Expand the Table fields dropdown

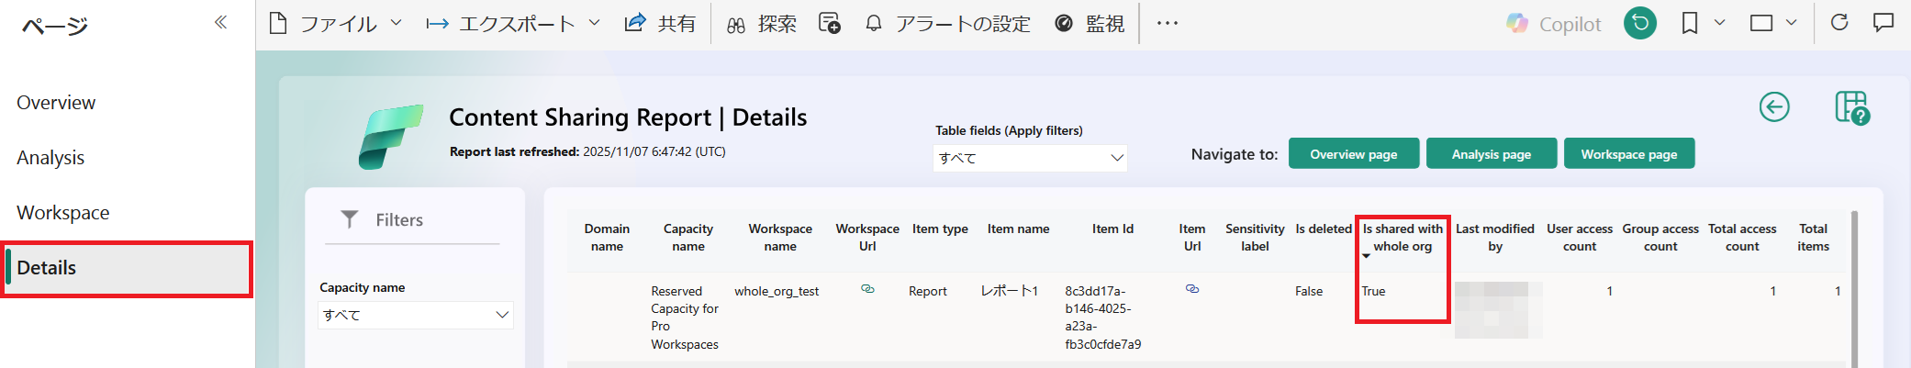pyautogui.click(x=1116, y=158)
